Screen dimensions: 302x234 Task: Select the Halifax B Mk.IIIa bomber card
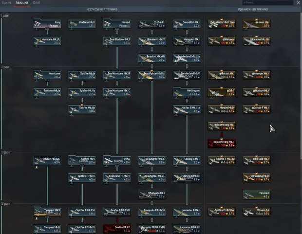coord(187,109)
